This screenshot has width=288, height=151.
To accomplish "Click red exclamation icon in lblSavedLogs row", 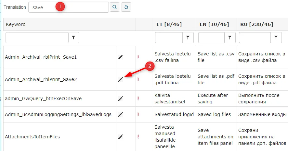I will 138,114.
